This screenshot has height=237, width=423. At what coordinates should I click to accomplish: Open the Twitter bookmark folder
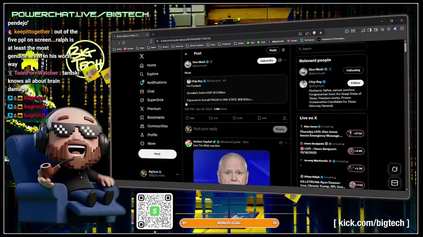click(x=239, y=43)
